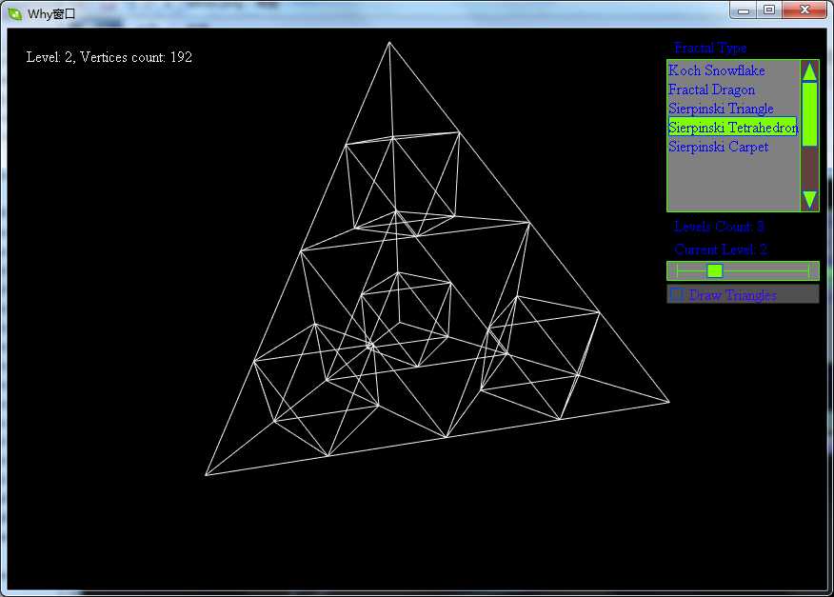Select Koch Snowflake fractal type
This screenshot has width=834, height=597.
coord(717,70)
